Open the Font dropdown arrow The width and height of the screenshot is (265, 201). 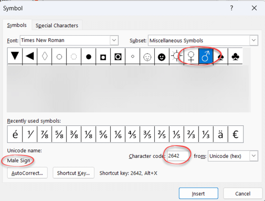(x=114, y=40)
